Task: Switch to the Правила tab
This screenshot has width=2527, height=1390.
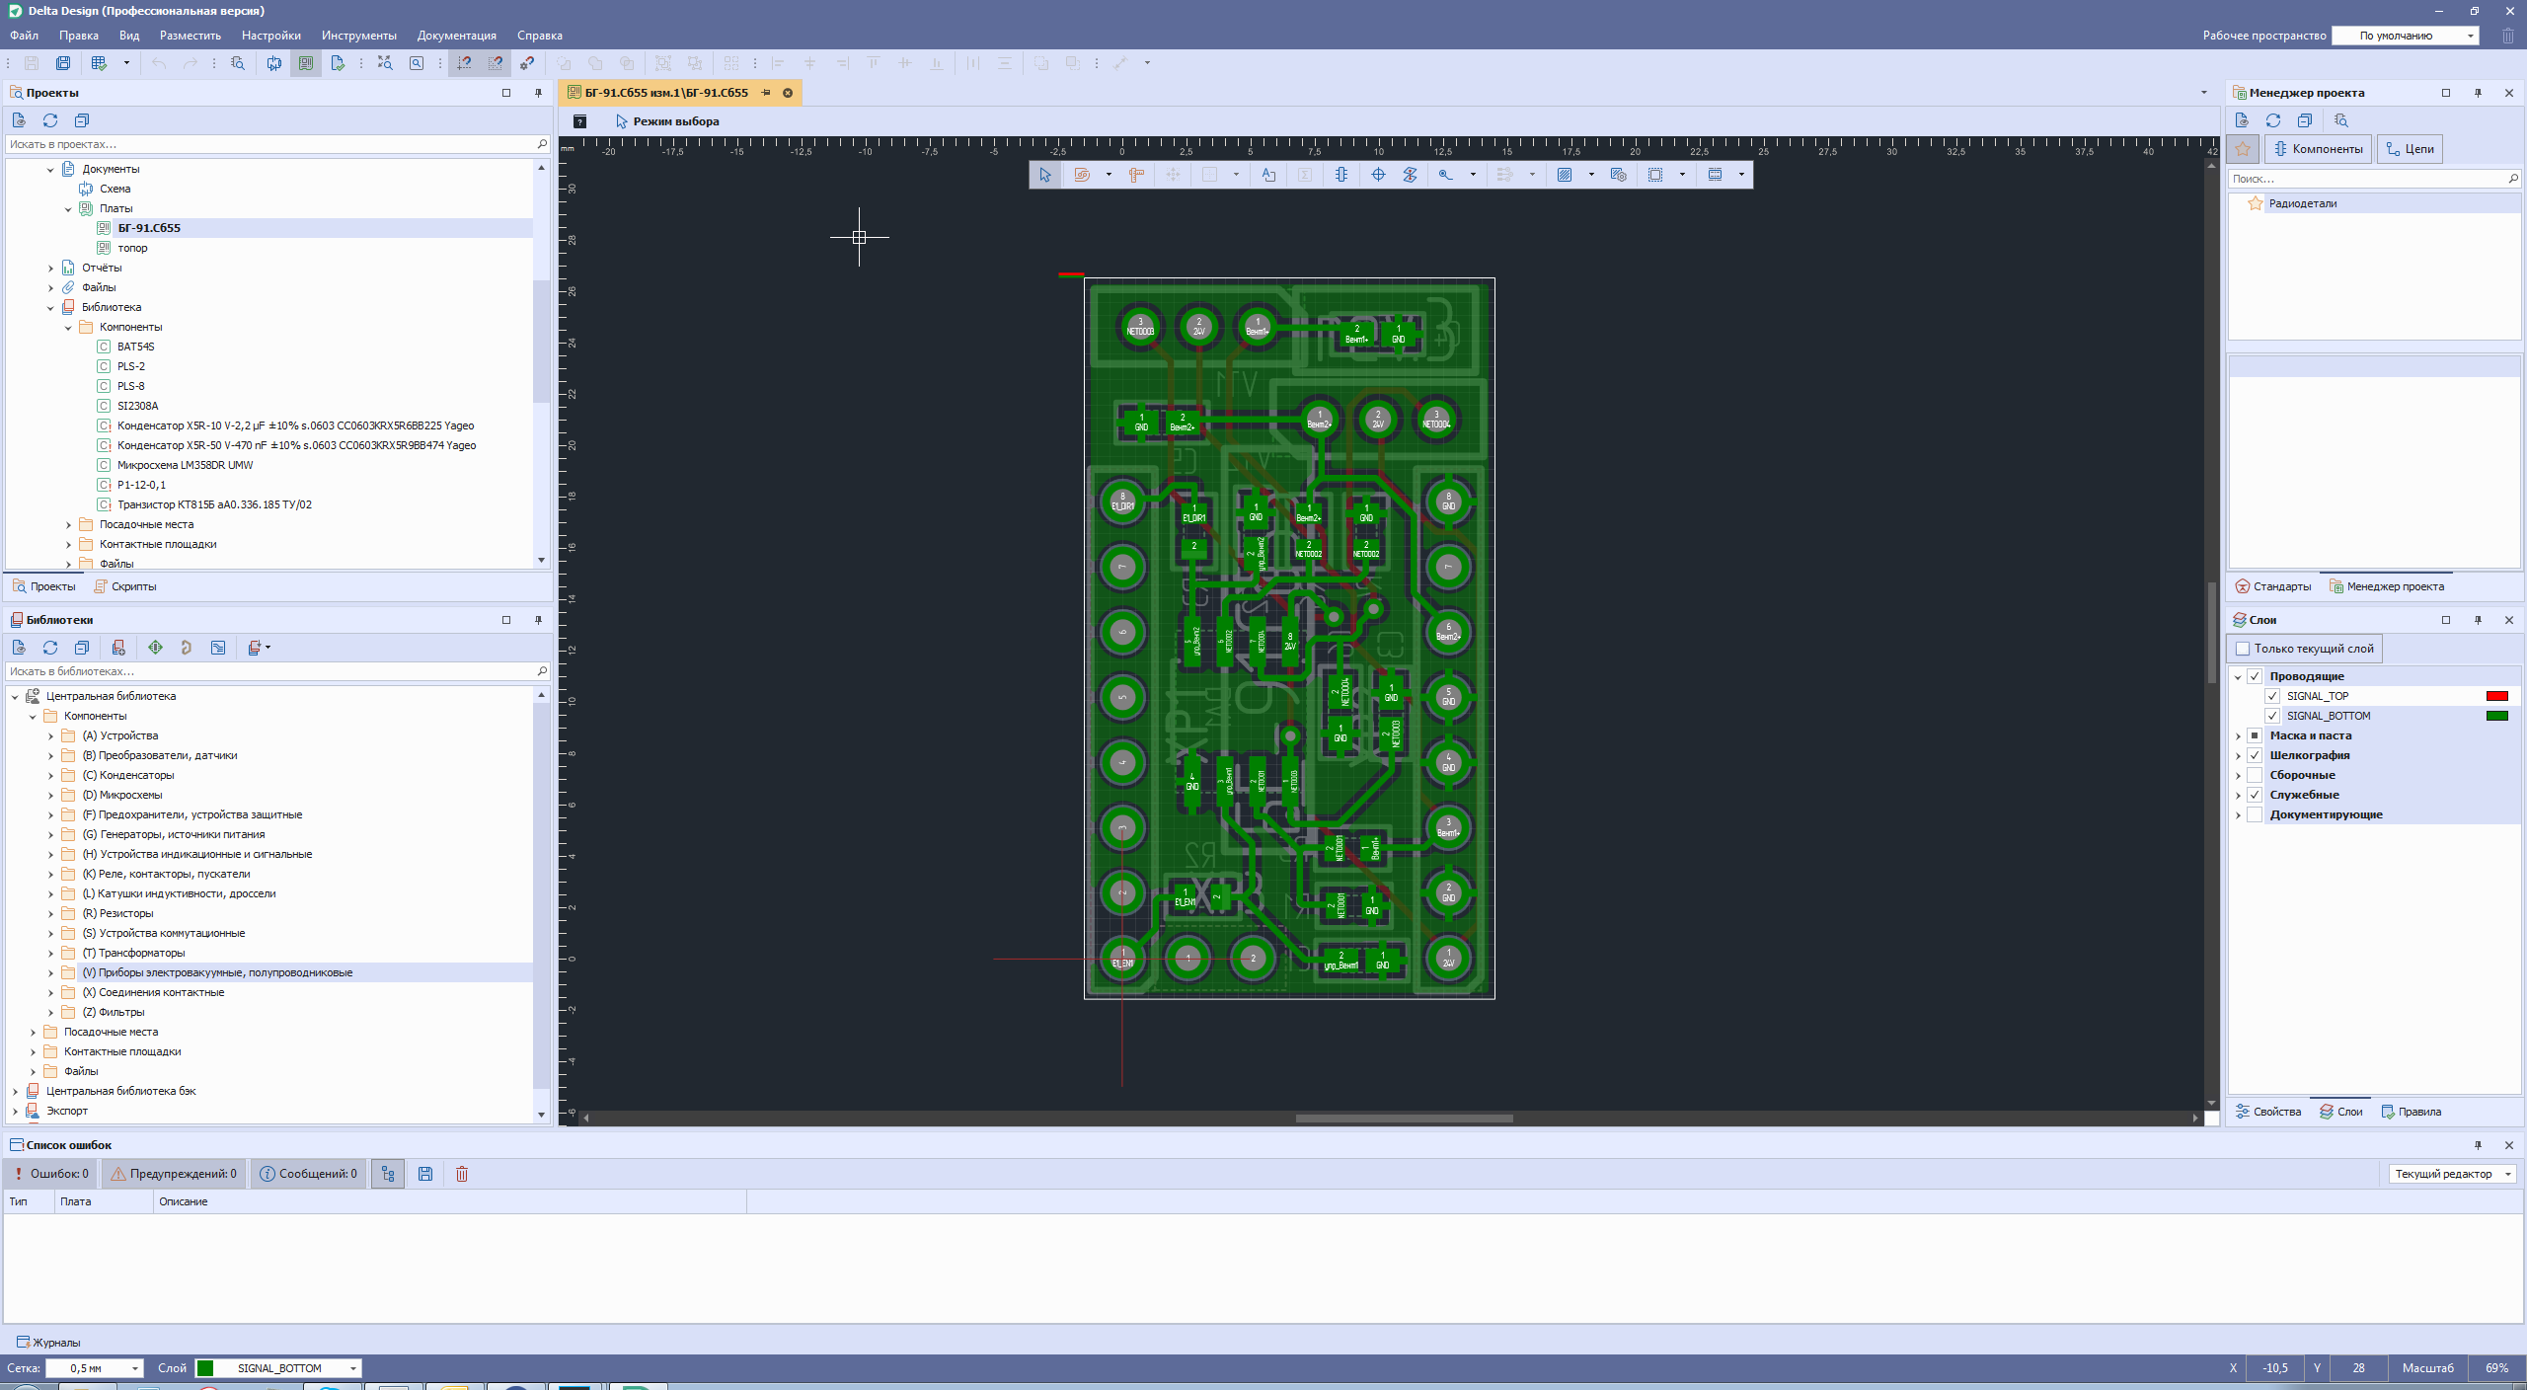Action: 2411,1112
